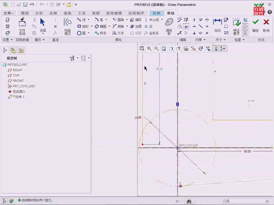Viewport: 274px width, 205px height.
Task: Apply the Tangent constraint icon
Action: 201,20
